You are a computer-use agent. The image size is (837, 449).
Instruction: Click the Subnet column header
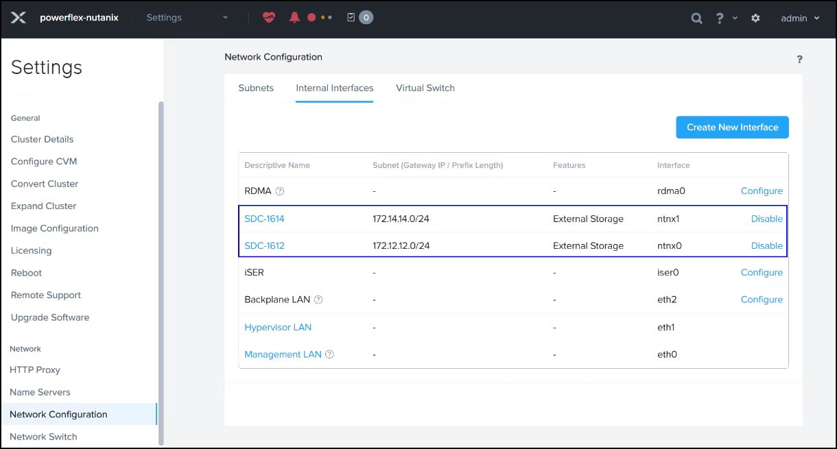pyautogui.click(x=438, y=165)
